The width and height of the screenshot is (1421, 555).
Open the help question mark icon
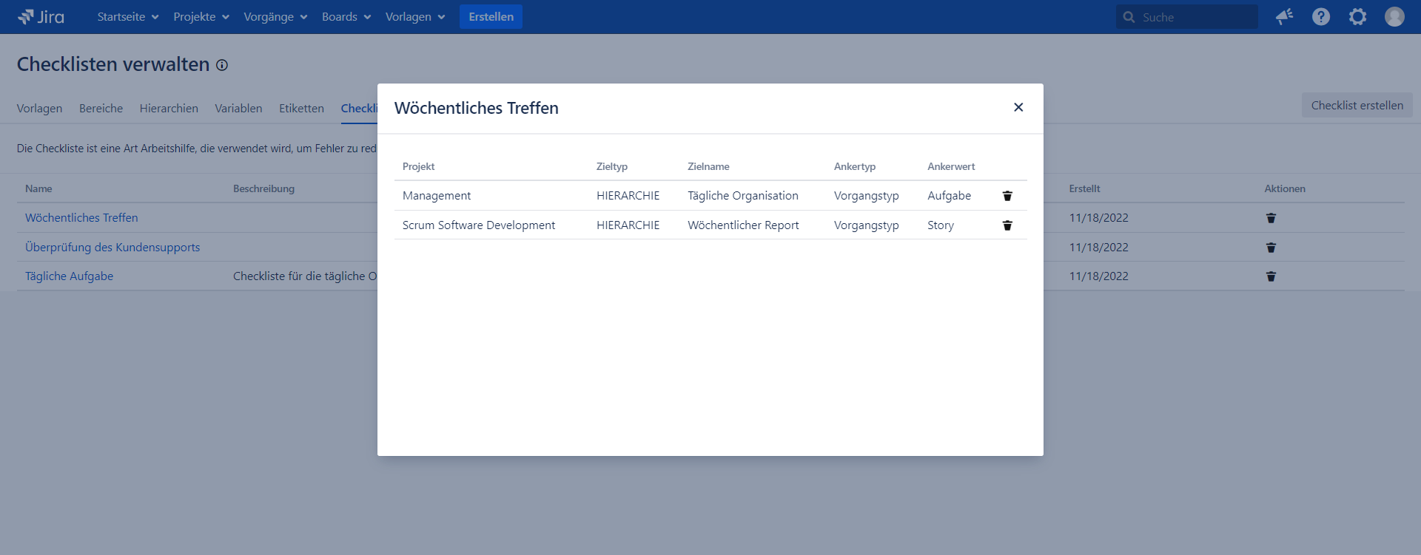1320,17
